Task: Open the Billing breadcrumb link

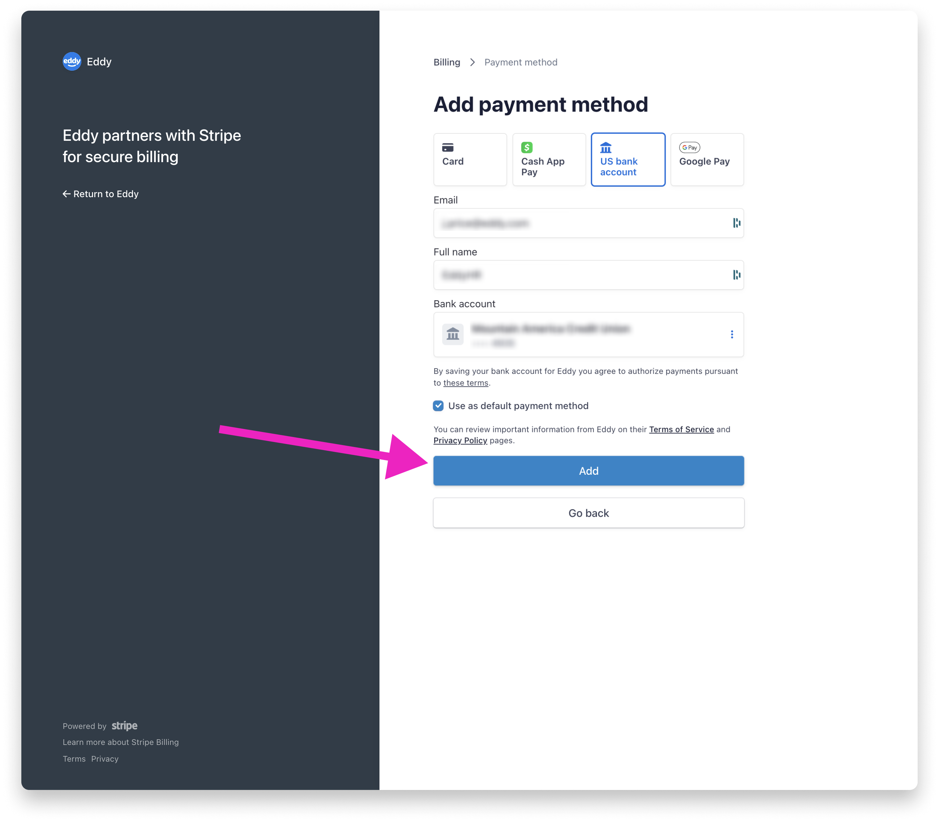Action: pos(446,62)
